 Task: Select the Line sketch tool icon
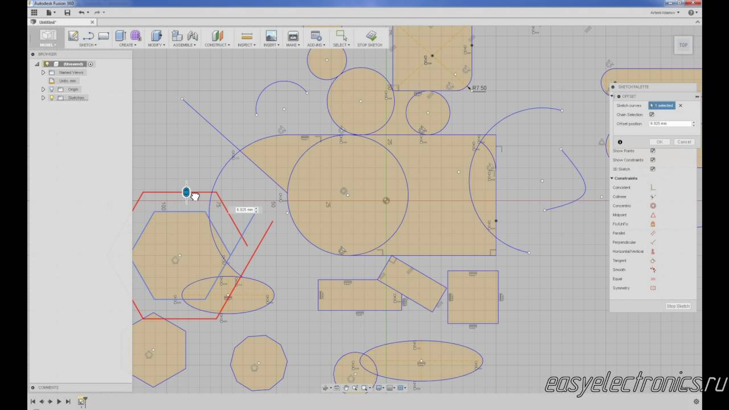click(88, 36)
